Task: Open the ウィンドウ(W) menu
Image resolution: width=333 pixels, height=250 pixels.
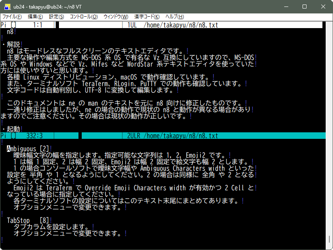Action: 116,17
